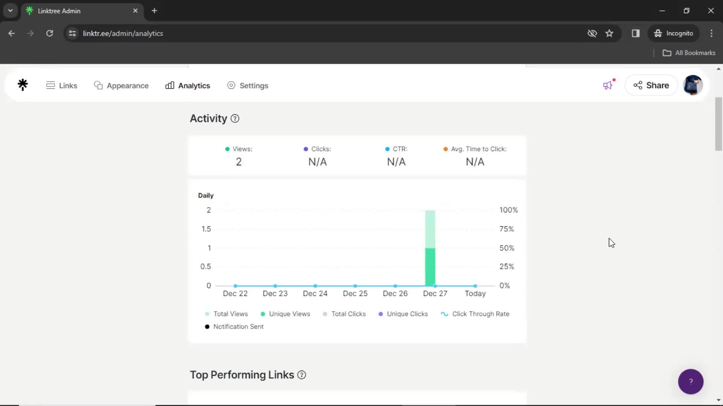Switch to the Daily chart view
The width and height of the screenshot is (723, 406).
(206, 195)
